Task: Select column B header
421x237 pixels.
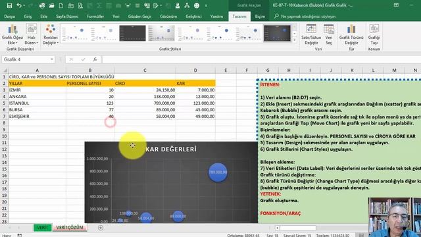Action: click(90, 70)
